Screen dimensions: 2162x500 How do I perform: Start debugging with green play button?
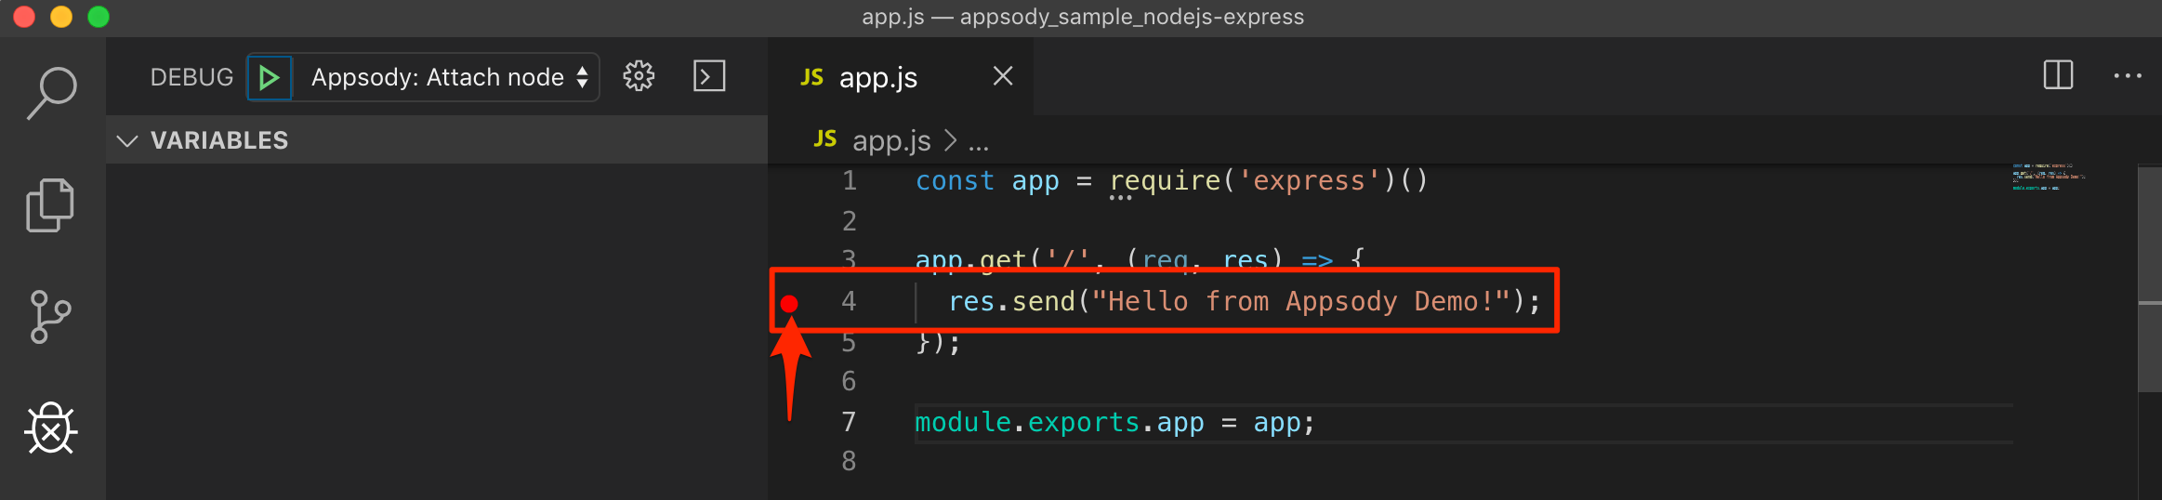(x=270, y=77)
